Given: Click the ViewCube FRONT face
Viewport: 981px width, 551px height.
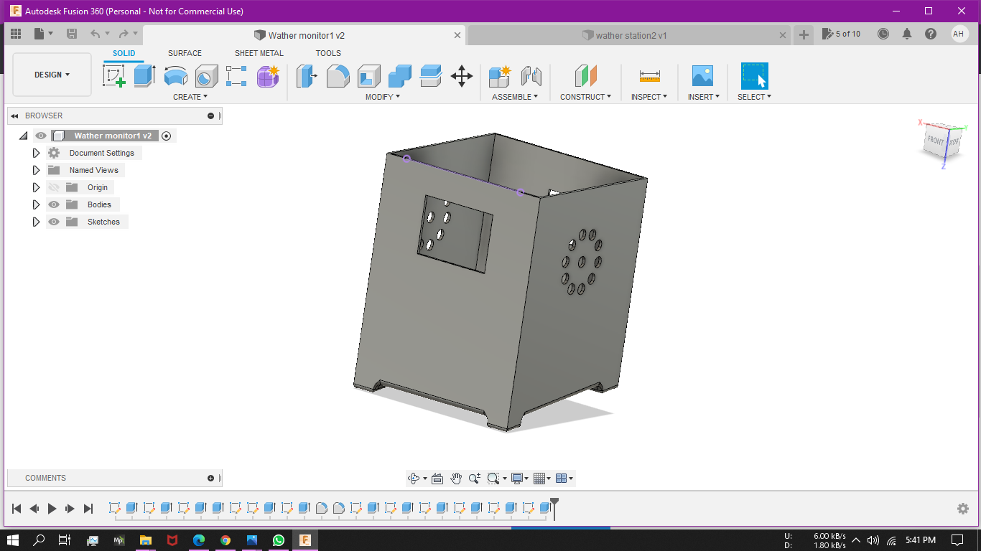Looking at the screenshot, I should 935,141.
